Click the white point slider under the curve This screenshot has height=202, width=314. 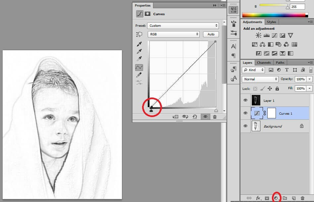[x=216, y=111]
